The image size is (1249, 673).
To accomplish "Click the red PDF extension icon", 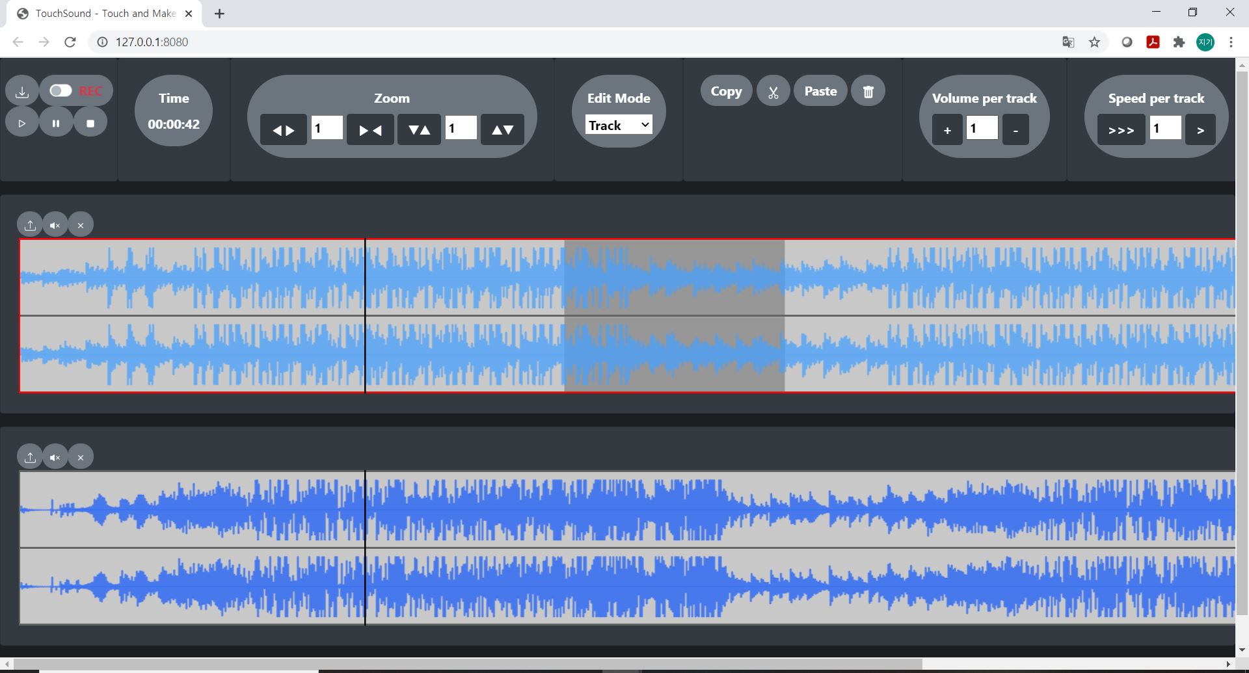I will (x=1153, y=42).
